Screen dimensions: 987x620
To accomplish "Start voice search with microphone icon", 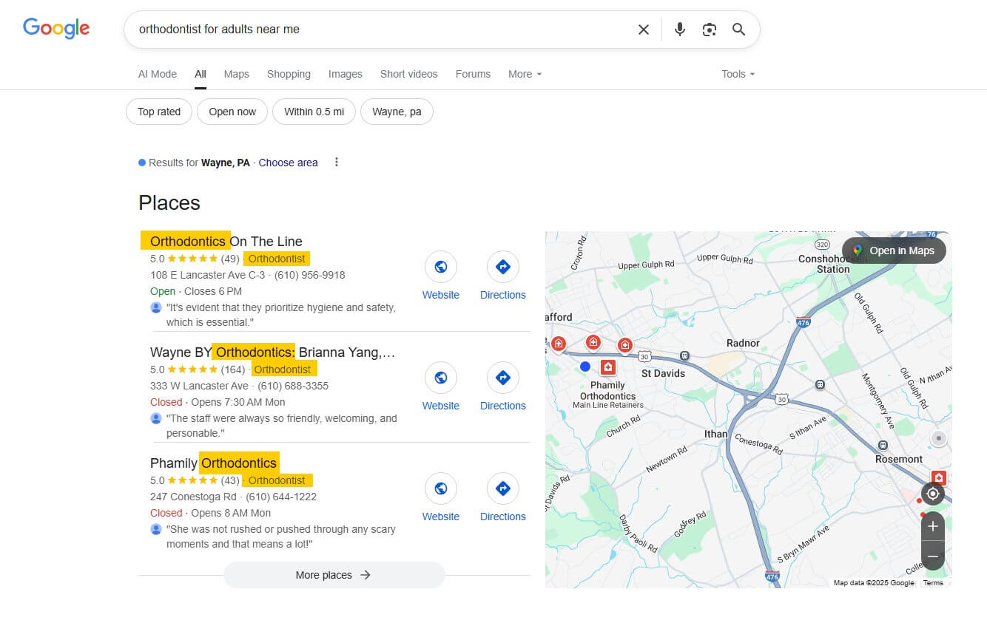I will click(680, 30).
